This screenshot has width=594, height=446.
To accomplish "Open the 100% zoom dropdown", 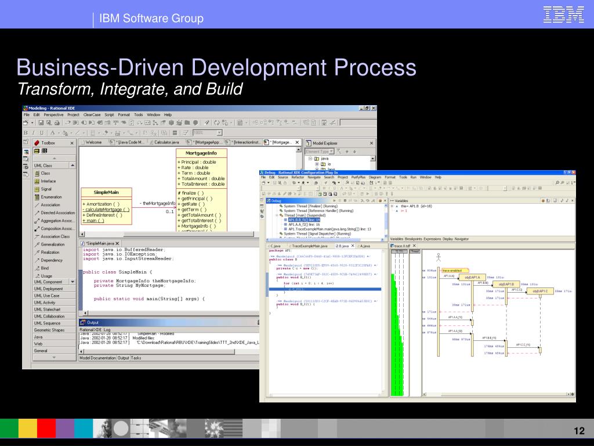I will tap(219, 133).
